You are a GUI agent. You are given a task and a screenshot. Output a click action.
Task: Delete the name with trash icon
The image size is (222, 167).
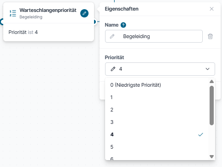pyautogui.click(x=210, y=36)
